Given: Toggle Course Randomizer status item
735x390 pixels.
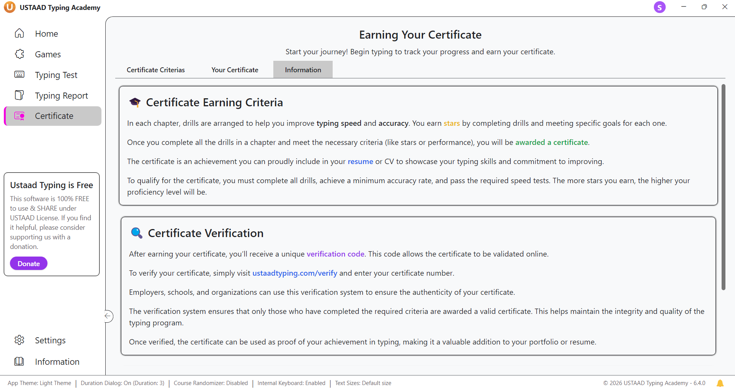Looking at the screenshot, I should click(x=211, y=383).
